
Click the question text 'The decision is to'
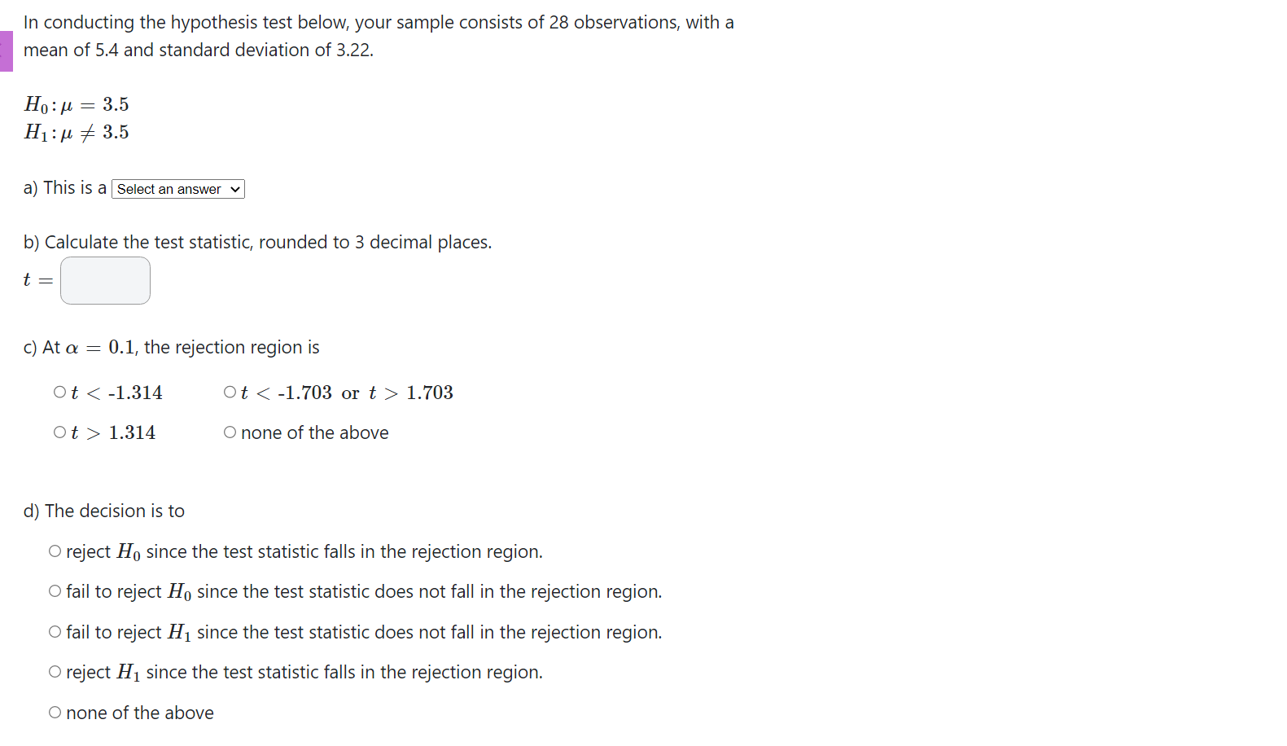[x=103, y=511]
